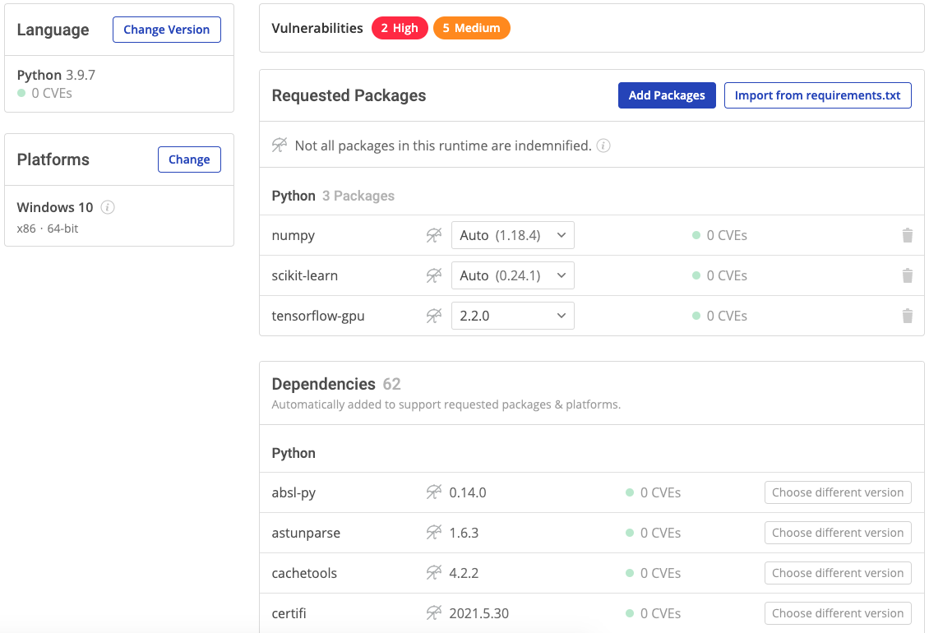
Task: Remove tensorflow-gpu via its trash icon
Action: (908, 316)
